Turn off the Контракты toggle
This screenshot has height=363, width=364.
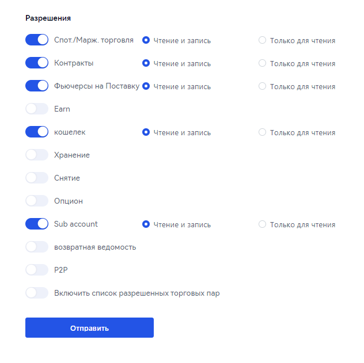coord(37,63)
